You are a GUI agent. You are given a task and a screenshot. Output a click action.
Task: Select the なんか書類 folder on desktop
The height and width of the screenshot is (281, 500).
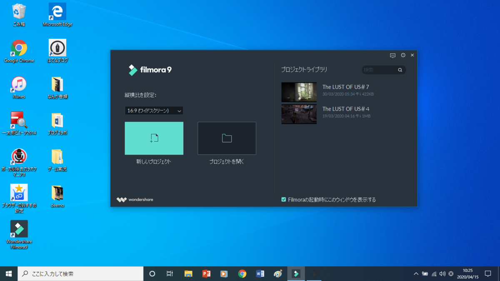pyautogui.click(x=57, y=87)
